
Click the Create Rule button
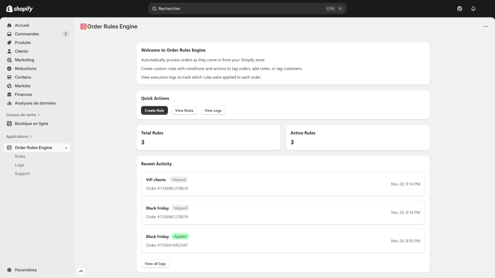[x=154, y=110]
